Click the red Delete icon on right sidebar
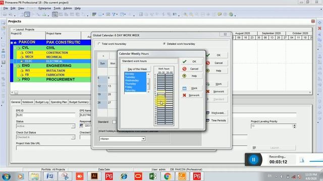 [319, 28]
